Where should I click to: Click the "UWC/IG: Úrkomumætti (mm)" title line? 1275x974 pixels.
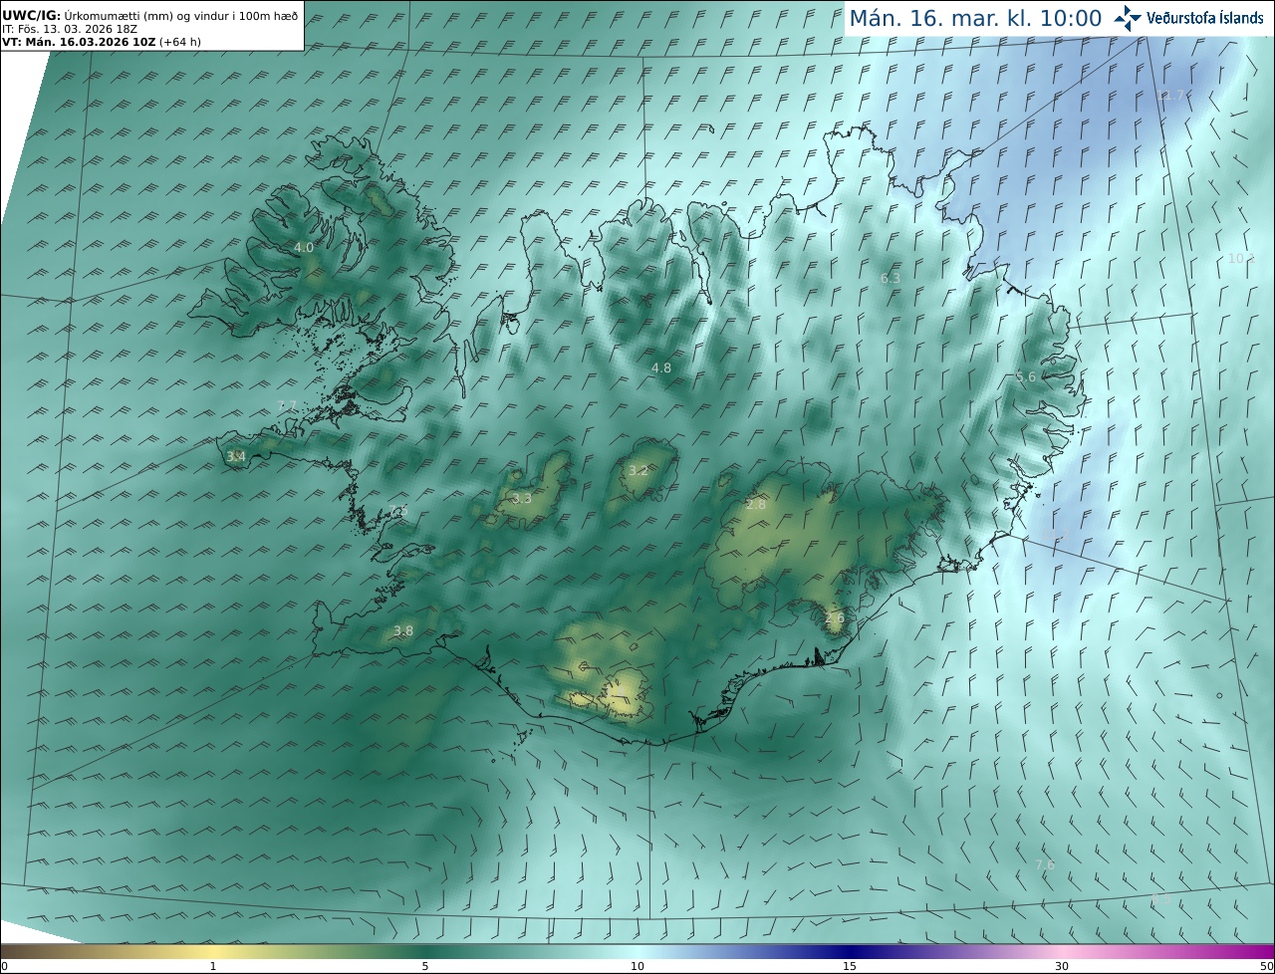click(150, 16)
